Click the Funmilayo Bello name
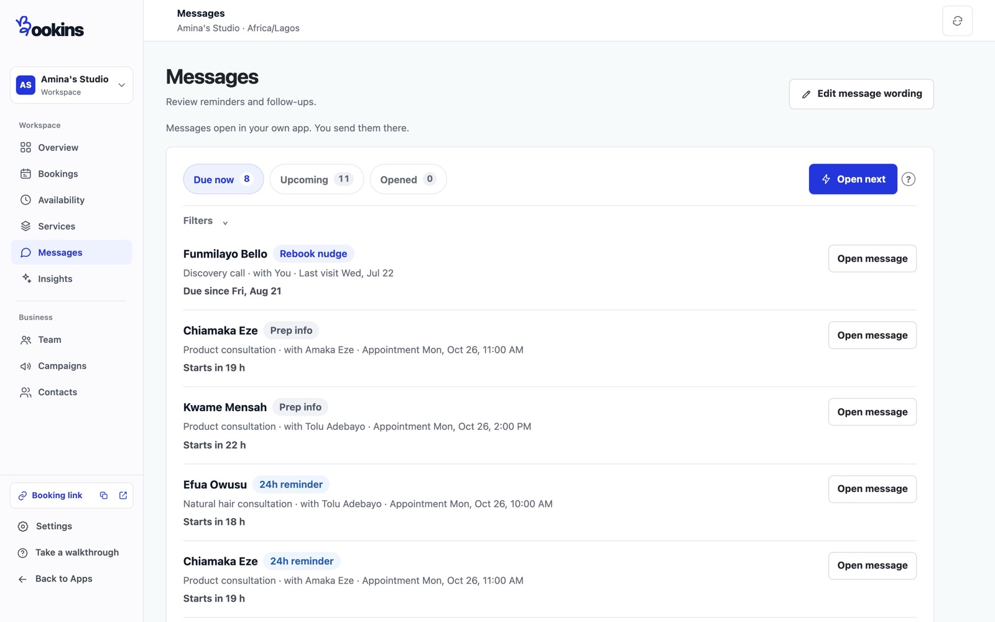This screenshot has width=995, height=622. (x=225, y=254)
